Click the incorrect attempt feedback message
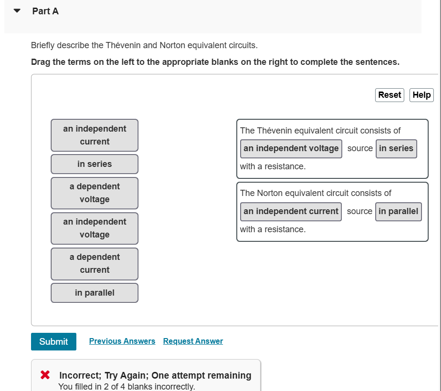Image resolution: width=441 pixels, height=391 pixels. pos(154,375)
